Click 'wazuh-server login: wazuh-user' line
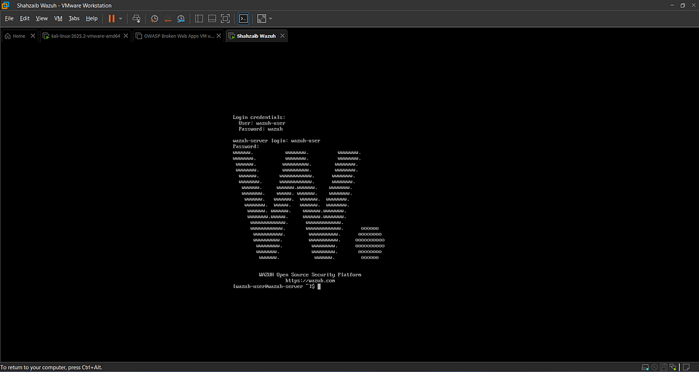The height and width of the screenshot is (372, 699). pyautogui.click(x=276, y=141)
